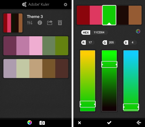The image size is (145, 127).
Task: Tap tan swatch in third theme
Action: (36, 68)
